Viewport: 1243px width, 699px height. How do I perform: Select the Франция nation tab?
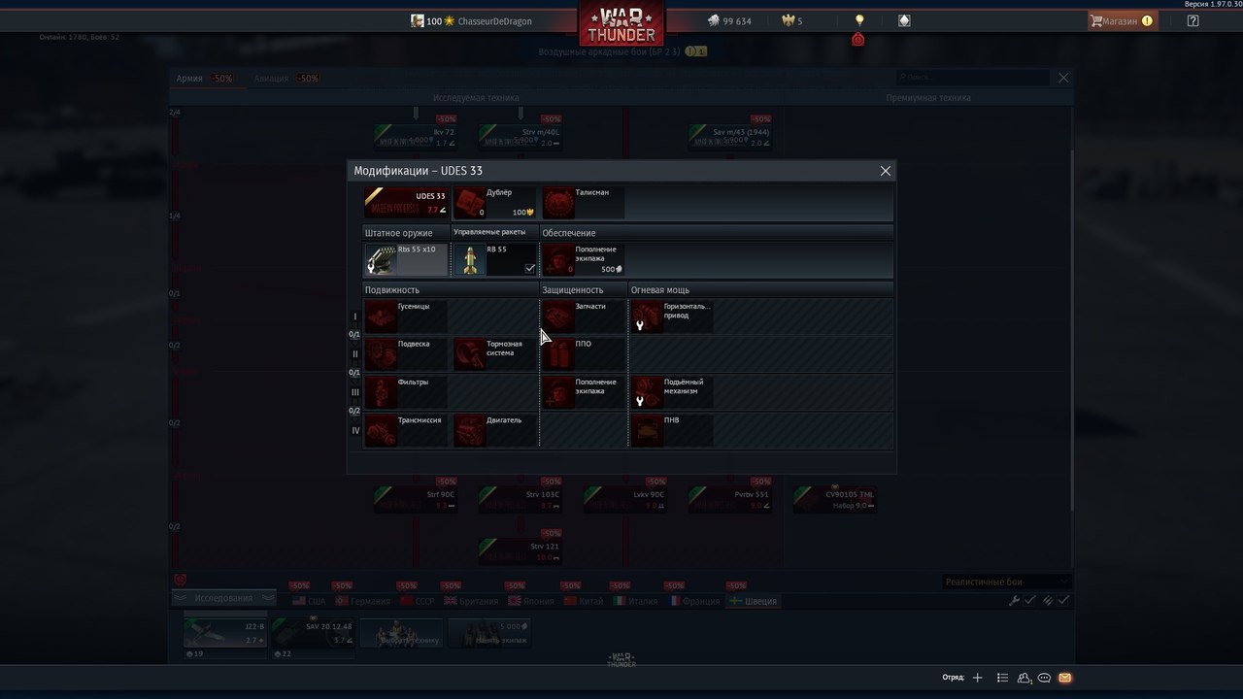[695, 601]
